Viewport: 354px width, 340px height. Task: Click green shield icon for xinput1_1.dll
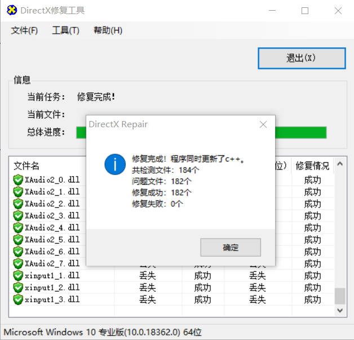point(18,275)
